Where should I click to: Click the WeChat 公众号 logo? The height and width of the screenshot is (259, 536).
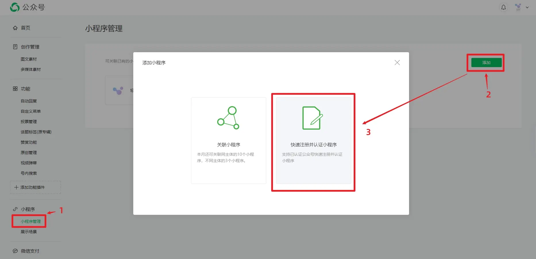27,7
